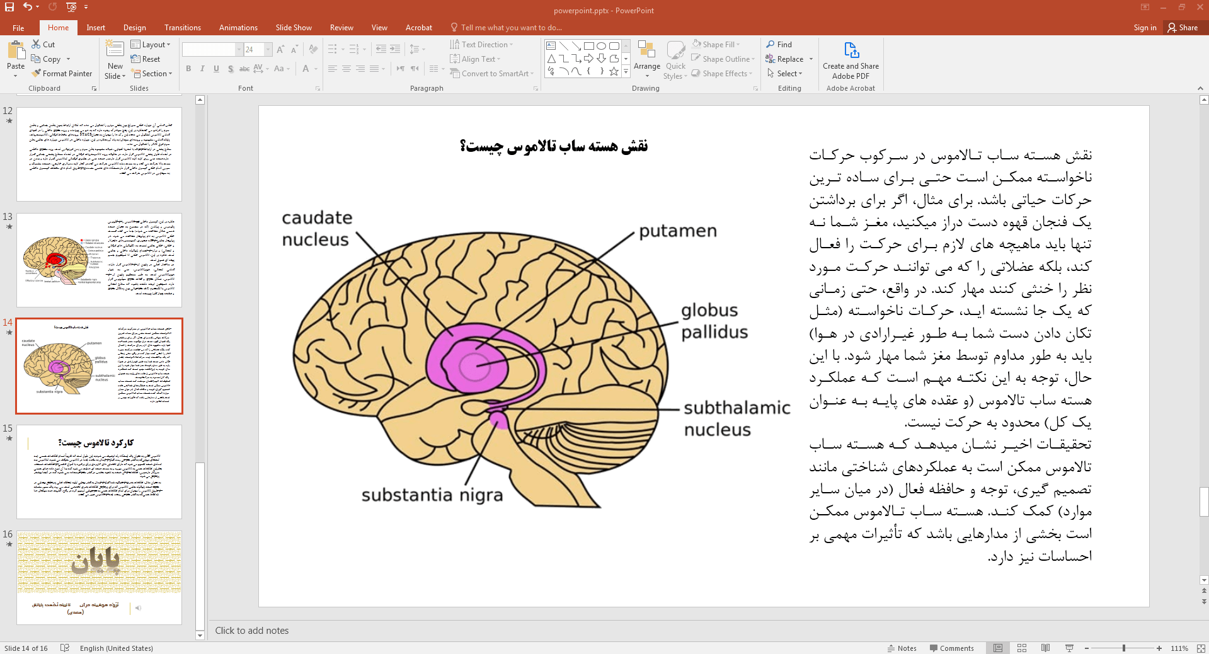
Task: Toggle Strikethrough formatting
Action: [244, 69]
